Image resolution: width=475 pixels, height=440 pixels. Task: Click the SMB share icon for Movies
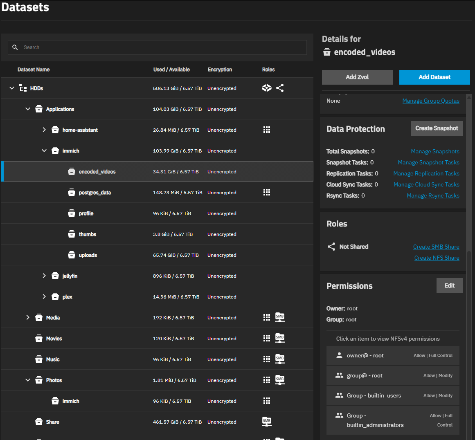(280, 338)
